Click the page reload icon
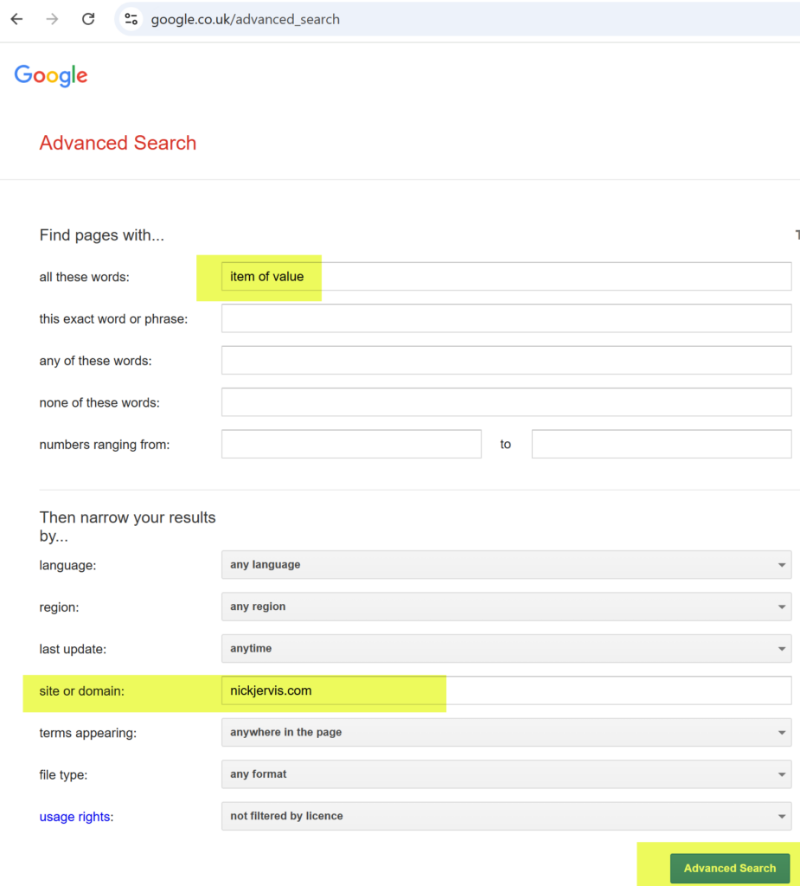This screenshot has width=800, height=886. click(x=87, y=18)
